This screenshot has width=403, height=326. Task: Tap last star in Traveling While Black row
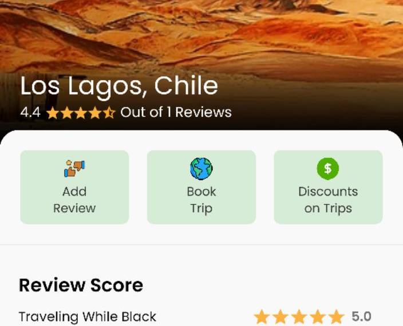pos(337,317)
